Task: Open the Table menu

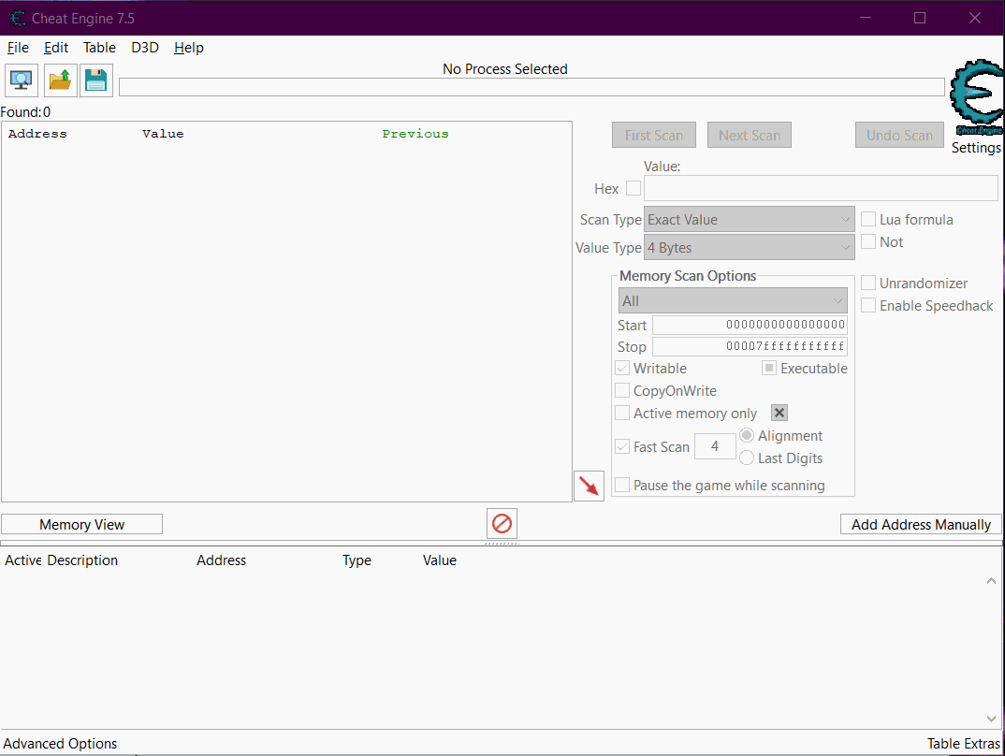Action: (x=99, y=48)
